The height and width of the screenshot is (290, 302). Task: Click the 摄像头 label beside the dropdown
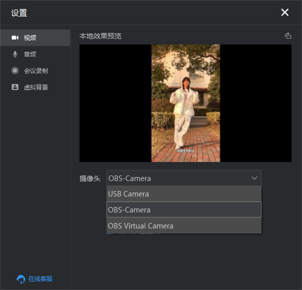click(x=90, y=178)
